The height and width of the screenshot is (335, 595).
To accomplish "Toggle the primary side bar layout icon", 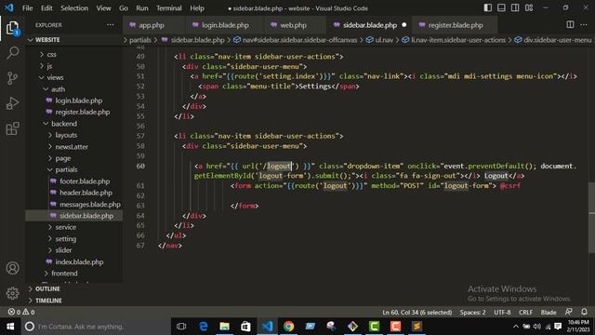I will [487, 7].
